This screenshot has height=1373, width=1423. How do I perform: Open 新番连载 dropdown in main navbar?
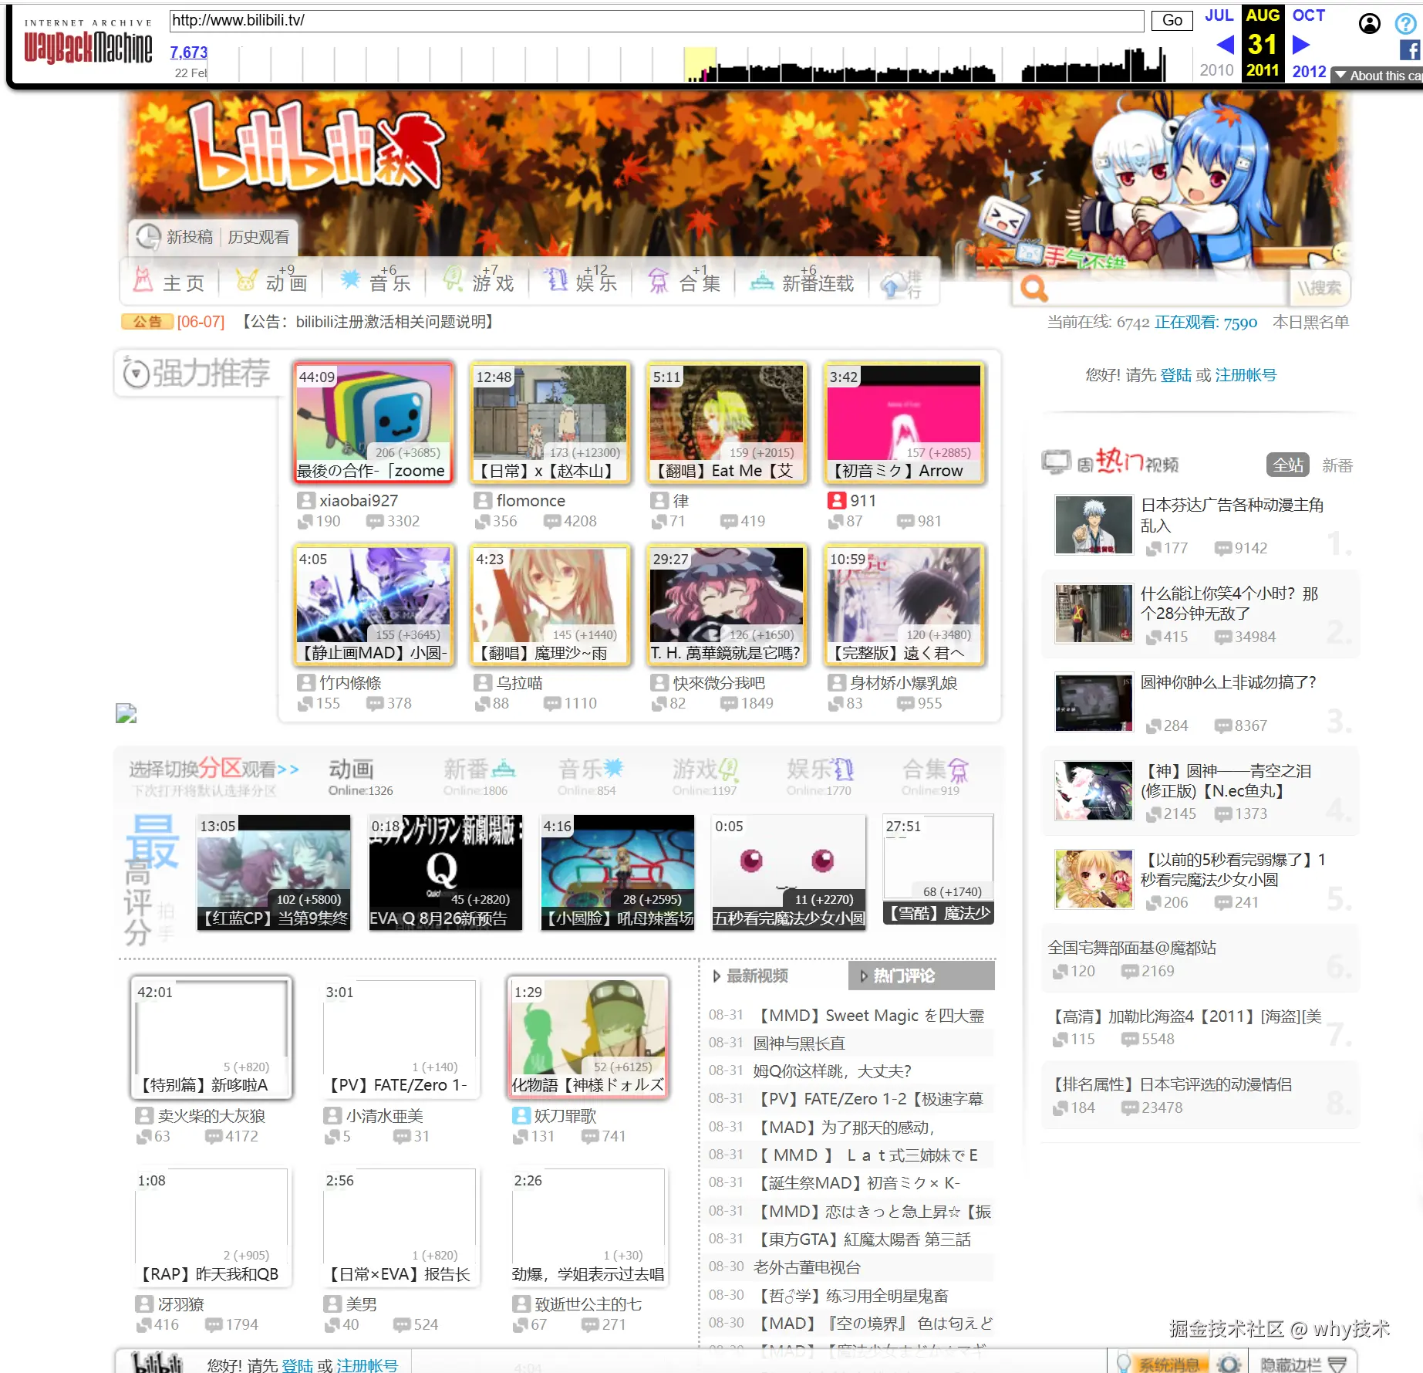803,281
